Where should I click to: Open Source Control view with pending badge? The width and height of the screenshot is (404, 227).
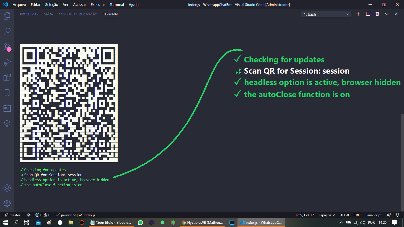pos(7,47)
